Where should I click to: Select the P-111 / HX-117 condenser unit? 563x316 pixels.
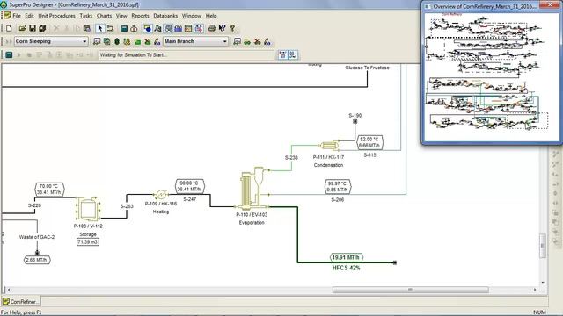pos(329,145)
